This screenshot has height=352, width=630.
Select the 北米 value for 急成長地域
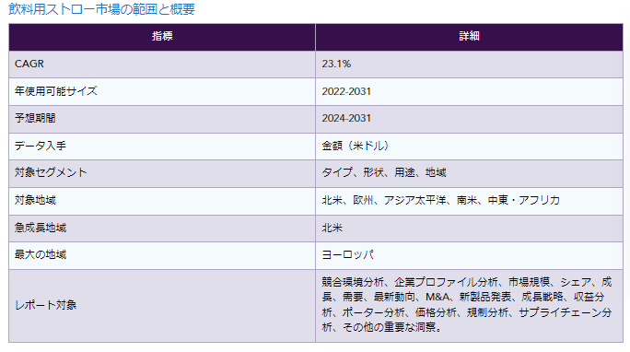coord(332,228)
